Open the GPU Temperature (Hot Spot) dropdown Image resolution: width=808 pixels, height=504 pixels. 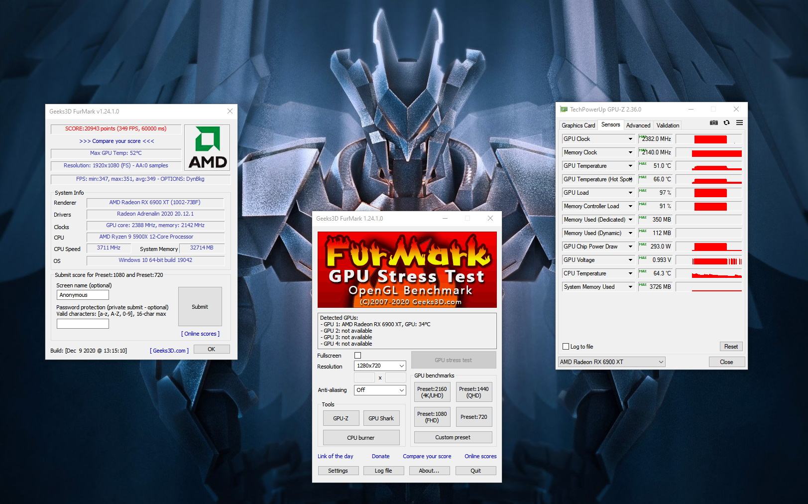point(630,179)
